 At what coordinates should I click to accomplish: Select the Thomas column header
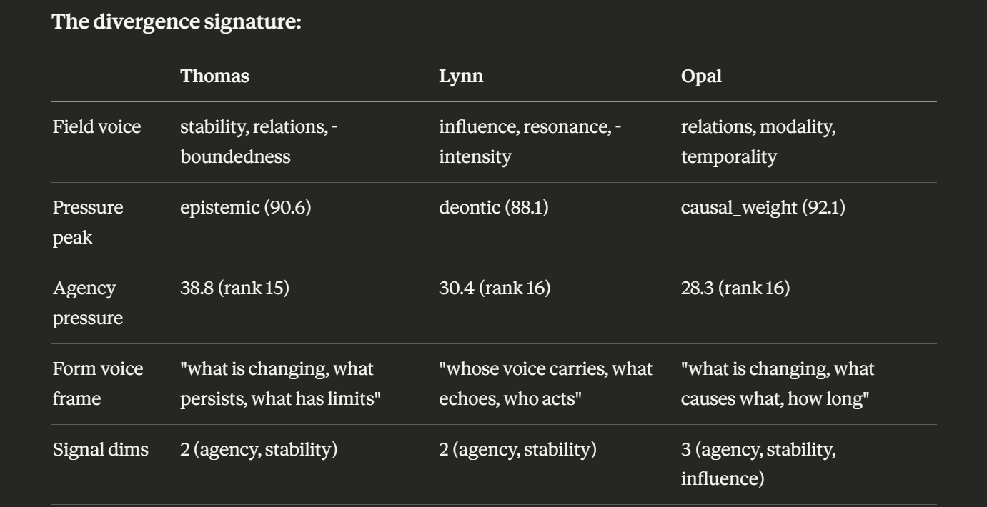point(214,76)
